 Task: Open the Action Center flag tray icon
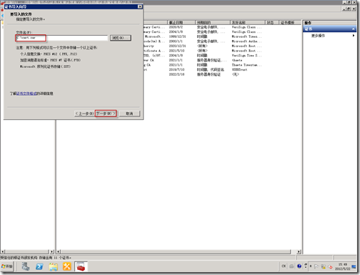316,266
